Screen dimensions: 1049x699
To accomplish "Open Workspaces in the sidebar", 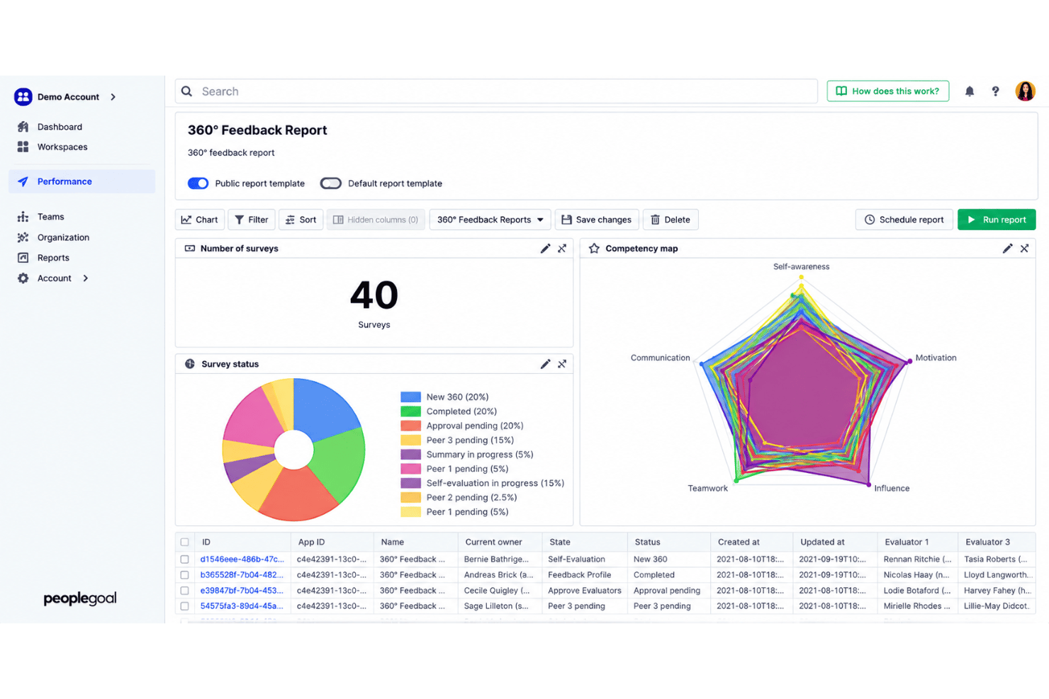I will (62, 147).
